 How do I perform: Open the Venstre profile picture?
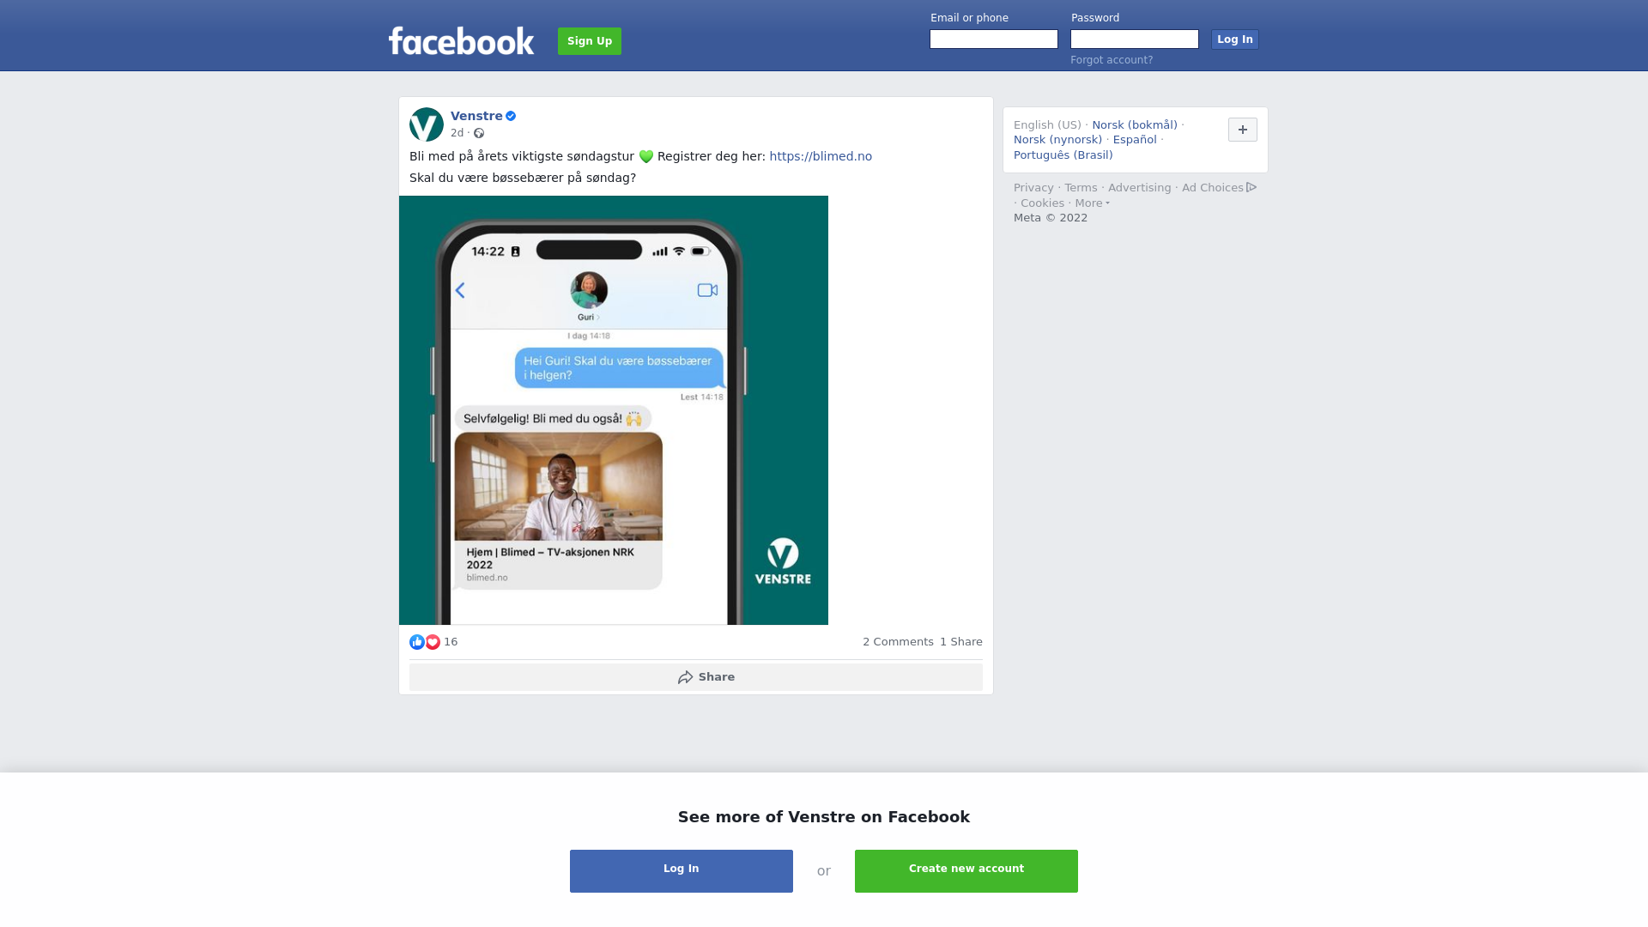pyautogui.click(x=427, y=124)
